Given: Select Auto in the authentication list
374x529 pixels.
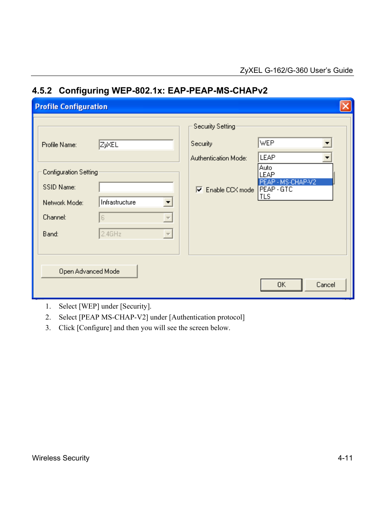Looking at the screenshot, I should click(x=295, y=168).
